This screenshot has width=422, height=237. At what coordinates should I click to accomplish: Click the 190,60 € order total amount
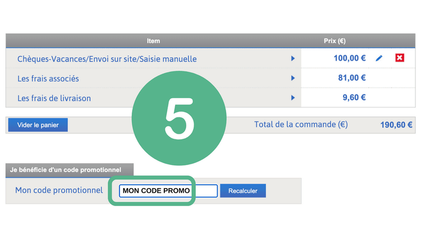[x=396, y=125]
